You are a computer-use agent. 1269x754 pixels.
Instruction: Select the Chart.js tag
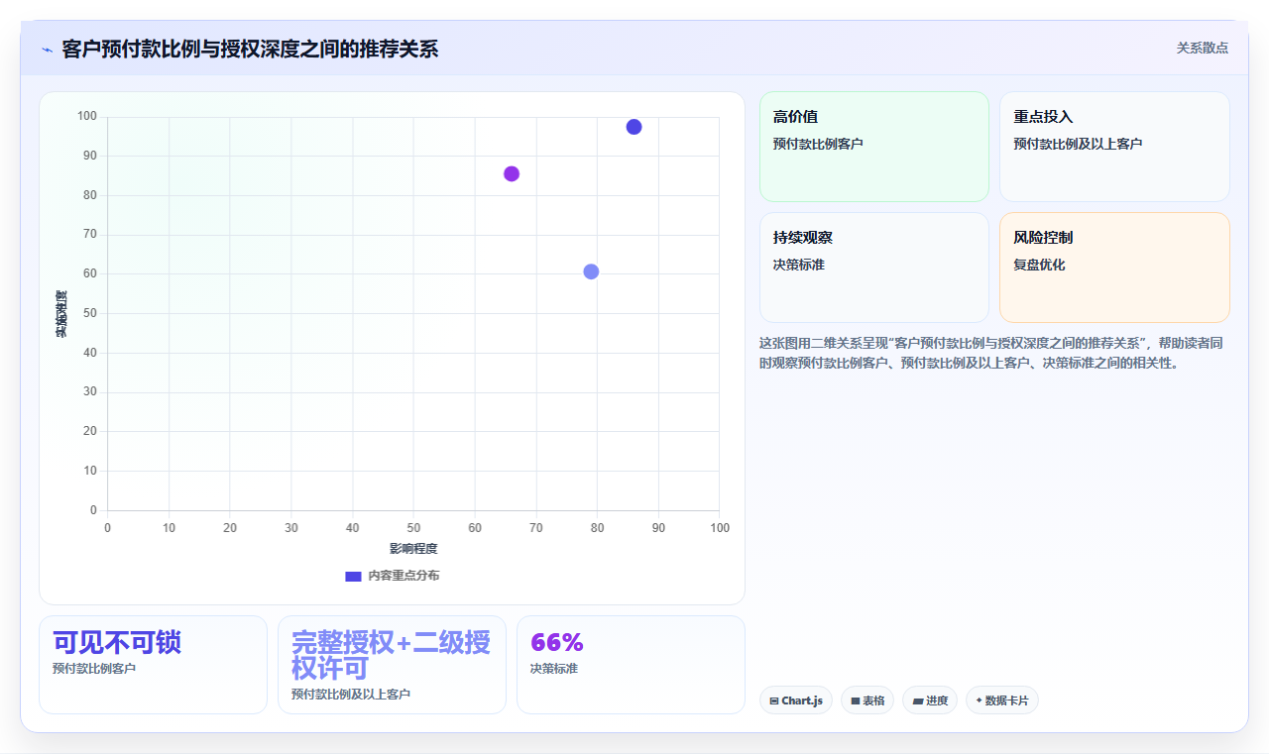pos(796,700)
